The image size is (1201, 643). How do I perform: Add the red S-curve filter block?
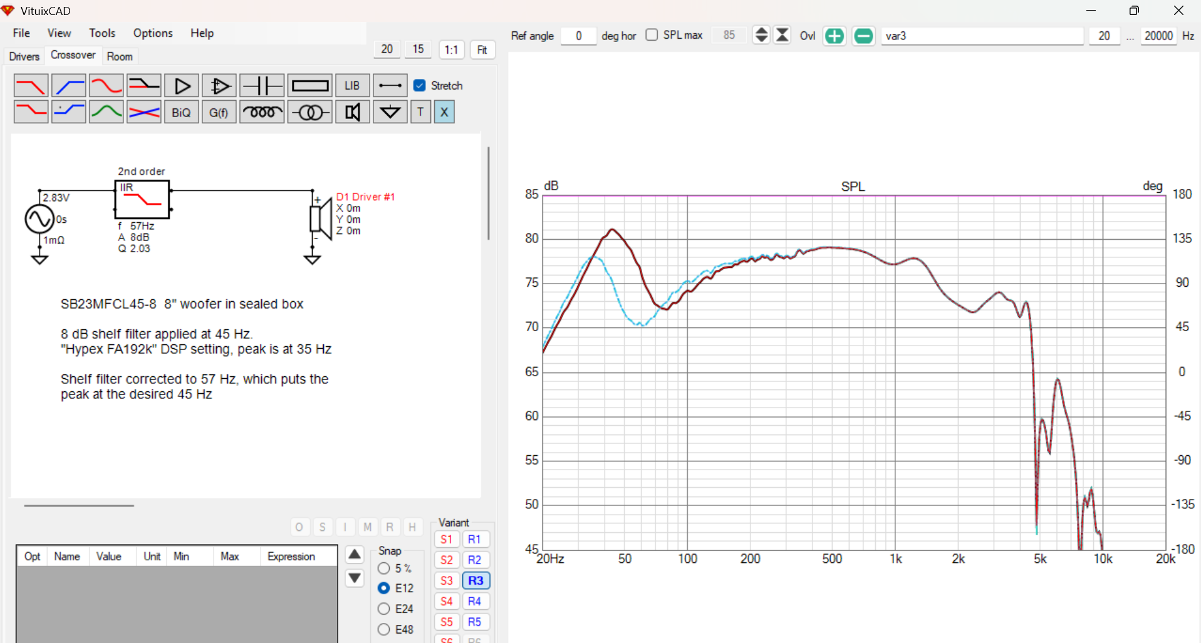click(x=106, y=86)
